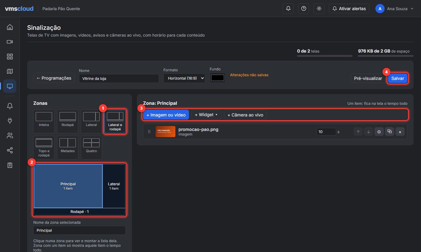Screen dimensions: 421x252
Task: Open the map icon in sidebar
Action: [10, 71]
